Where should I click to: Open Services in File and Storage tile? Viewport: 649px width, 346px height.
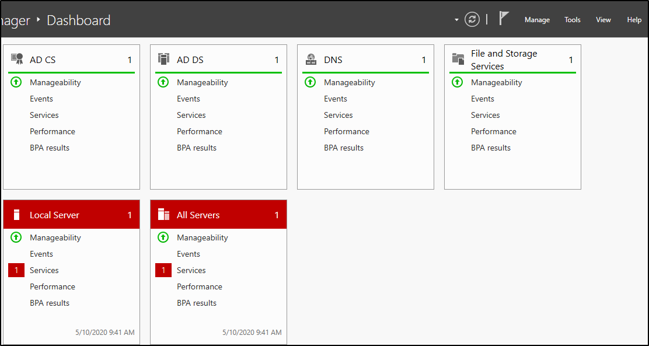point(486,115)
